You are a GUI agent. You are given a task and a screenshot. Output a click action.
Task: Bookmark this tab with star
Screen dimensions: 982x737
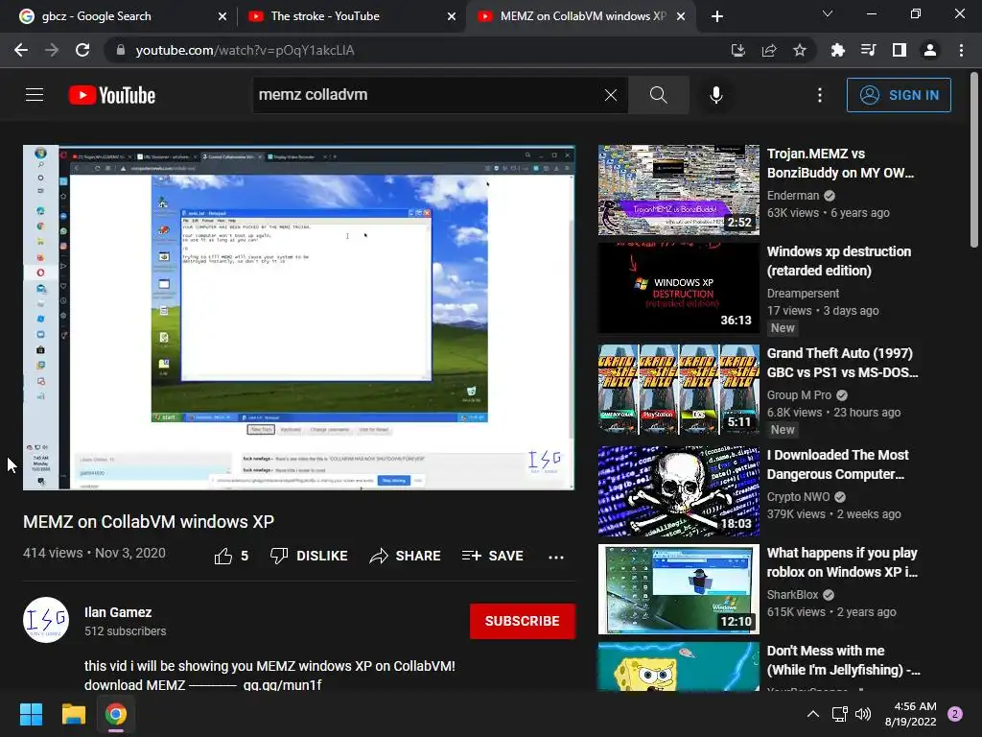(800, 50)
